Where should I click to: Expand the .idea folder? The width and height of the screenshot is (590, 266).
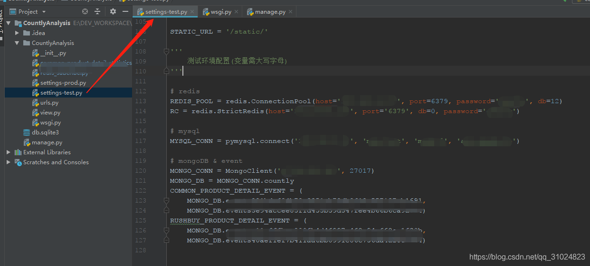tap(18, 33)
